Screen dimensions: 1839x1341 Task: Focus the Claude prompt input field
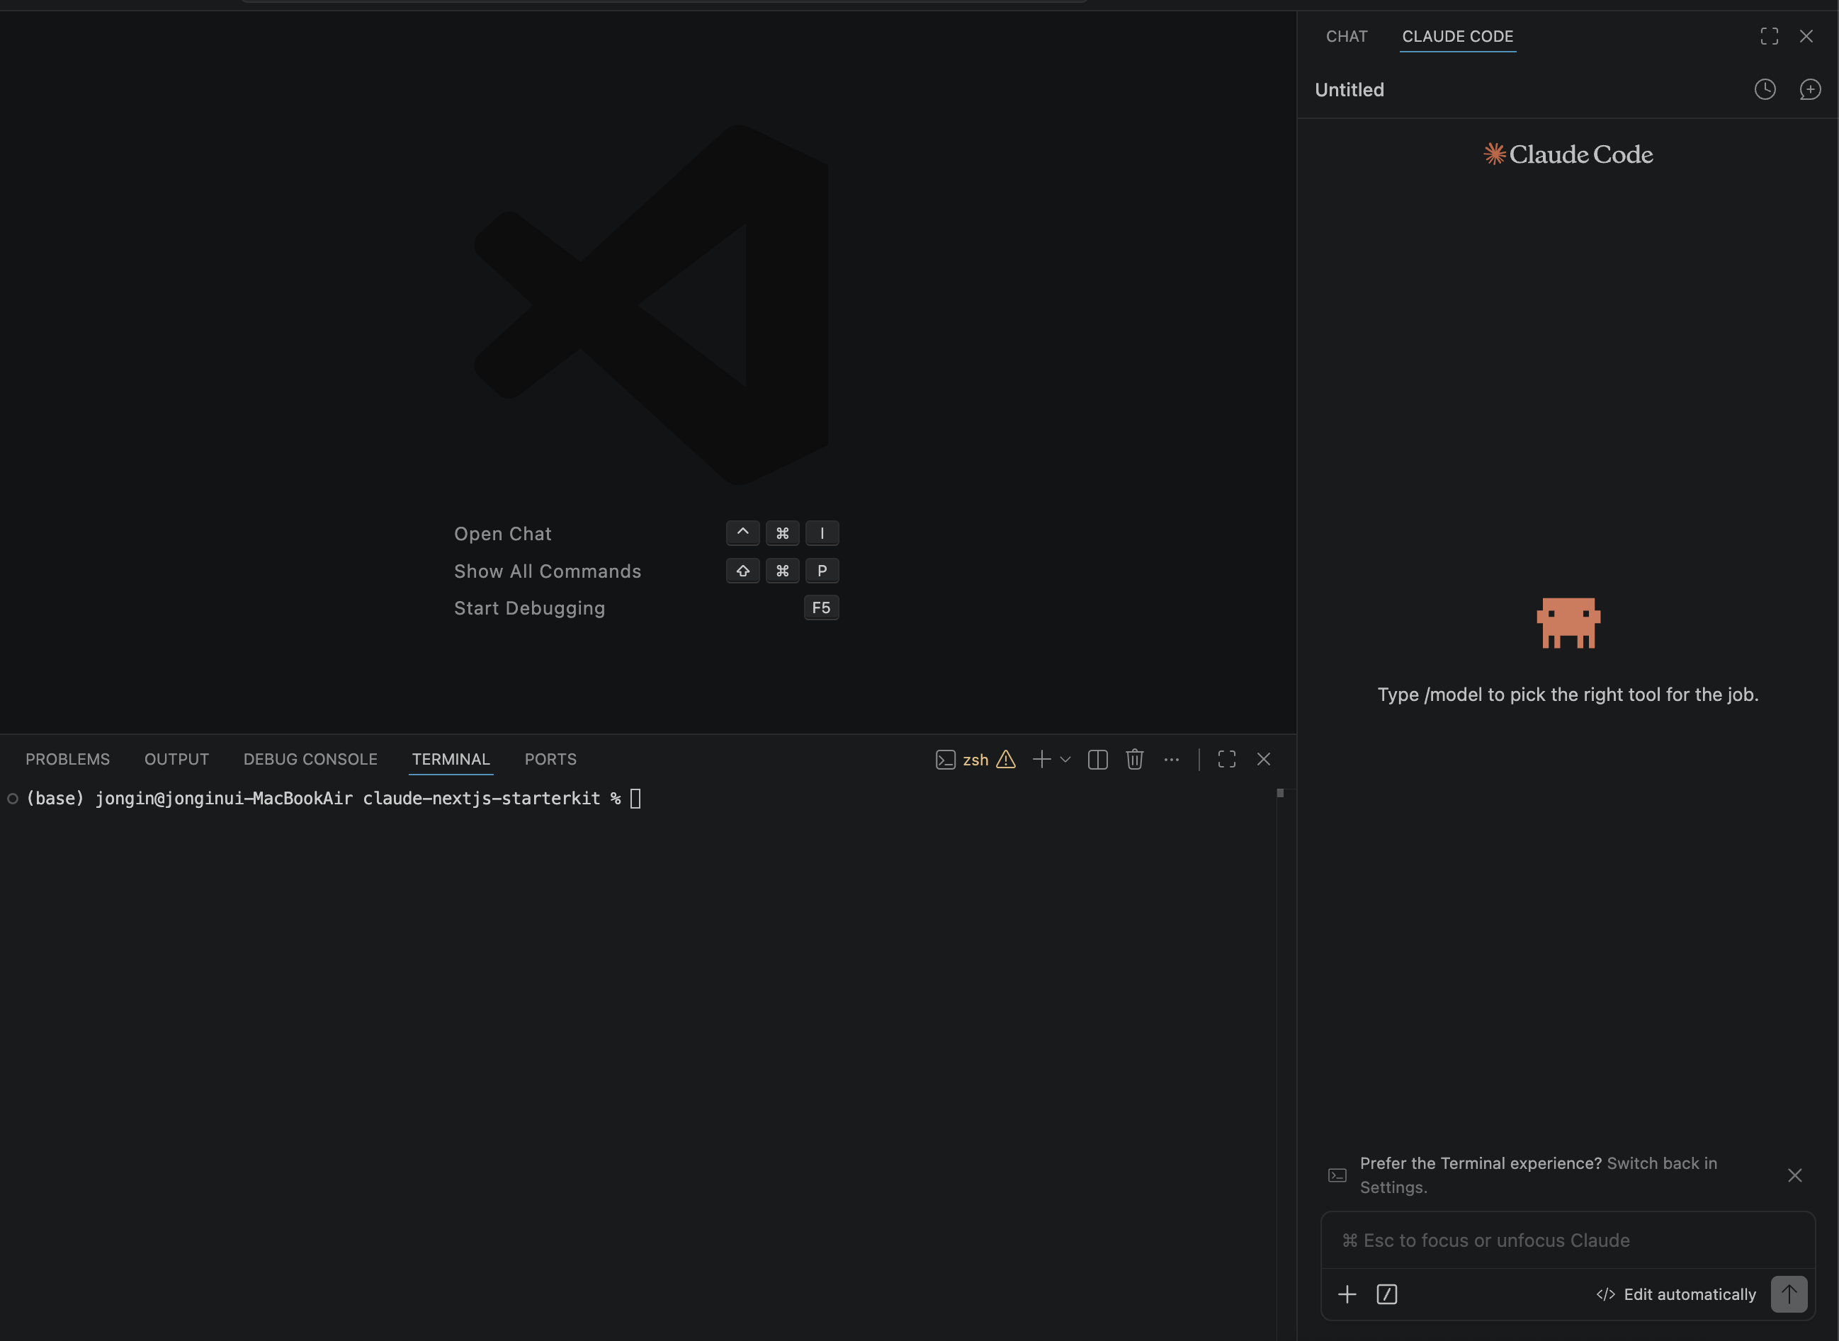point(1568,1240)
